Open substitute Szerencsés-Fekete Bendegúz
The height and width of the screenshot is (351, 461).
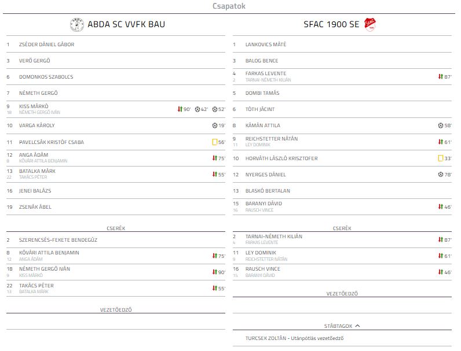58,240
